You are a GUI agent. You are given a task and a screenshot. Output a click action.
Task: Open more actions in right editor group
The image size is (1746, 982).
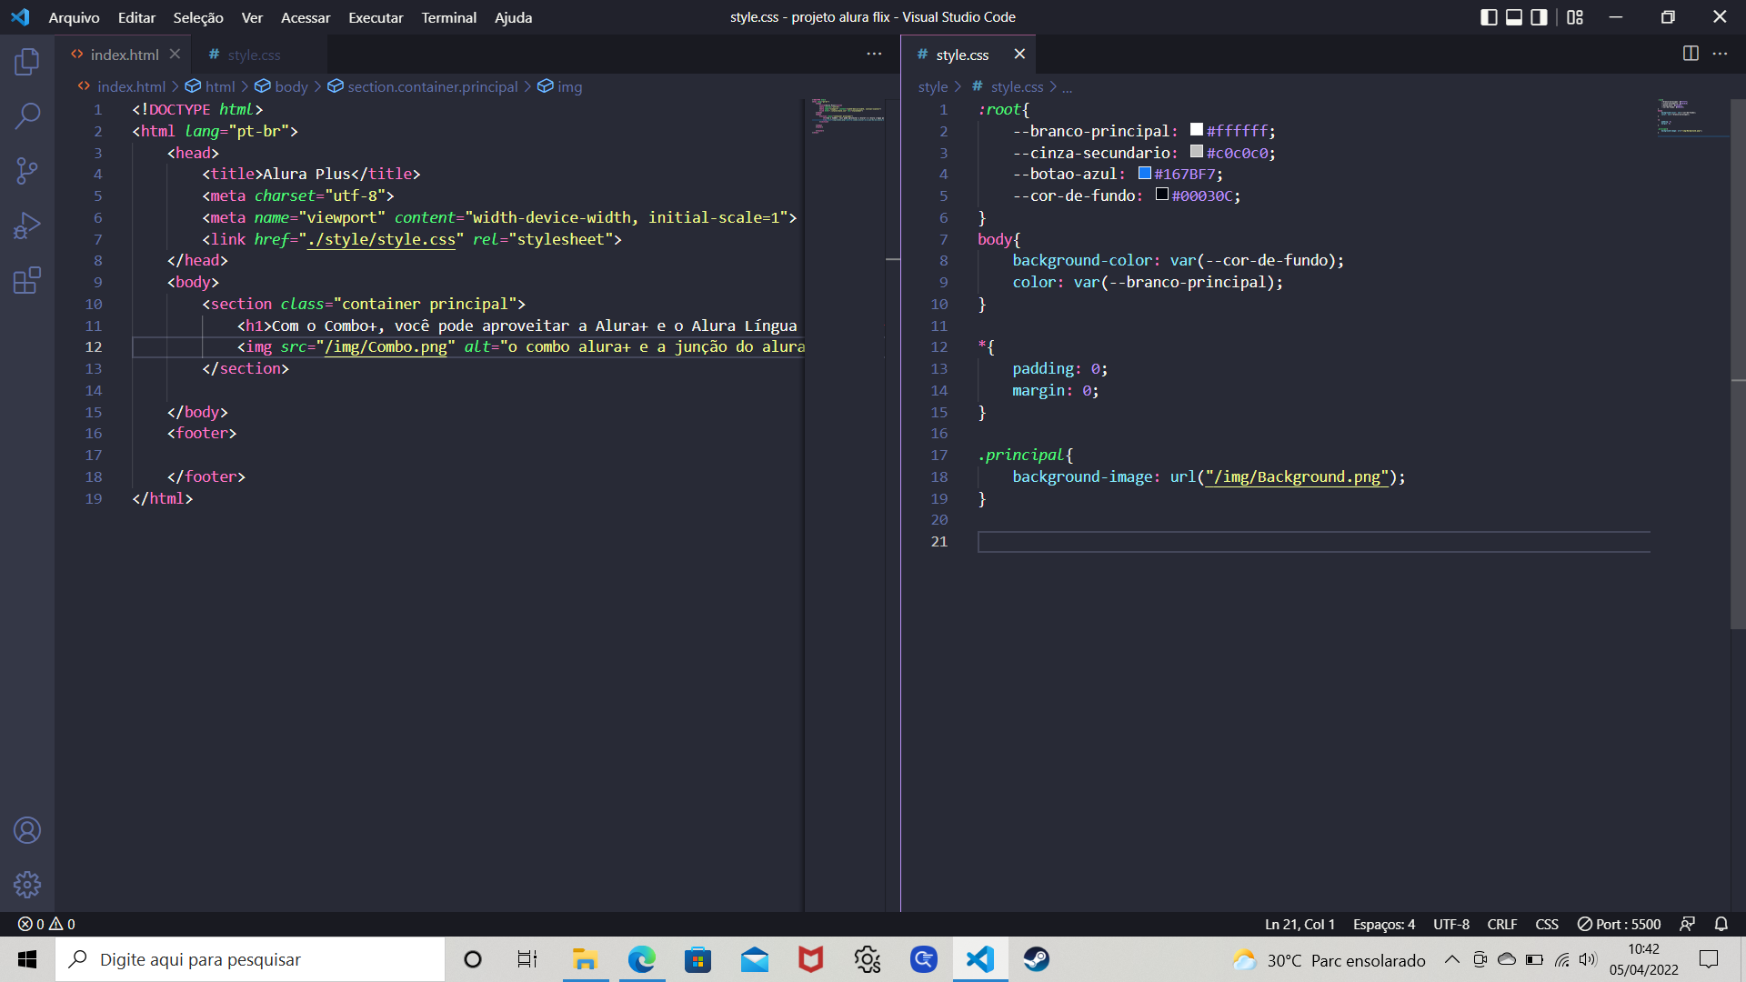pos(1720,54)
